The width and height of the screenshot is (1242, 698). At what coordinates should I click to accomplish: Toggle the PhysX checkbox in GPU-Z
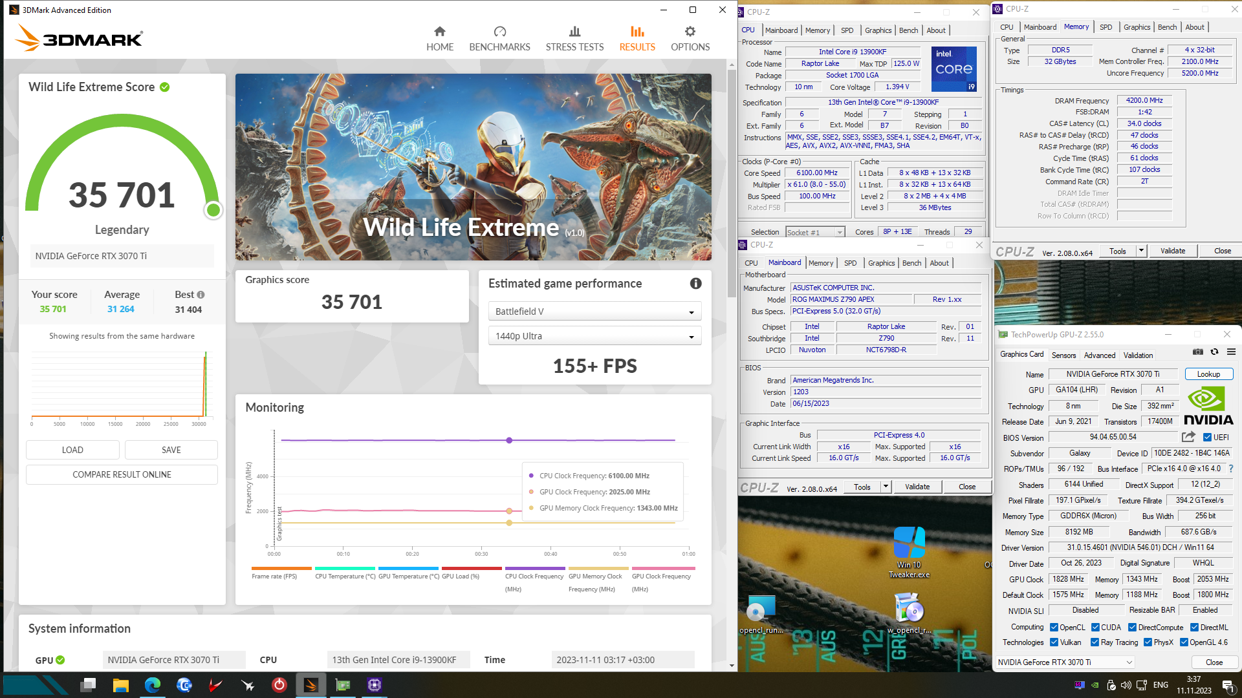[x=1148, y=642]
